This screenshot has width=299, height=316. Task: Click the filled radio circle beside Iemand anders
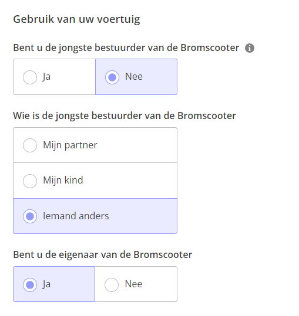coord(30,216)
